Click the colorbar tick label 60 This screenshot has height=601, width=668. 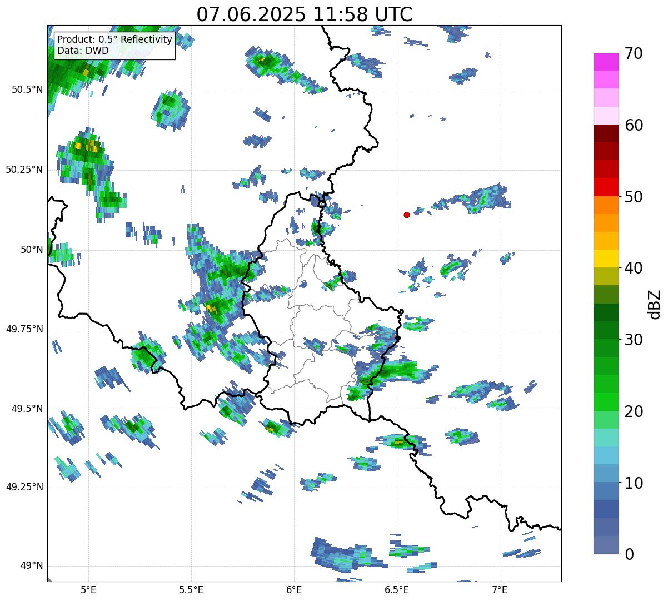pos(633,125)
